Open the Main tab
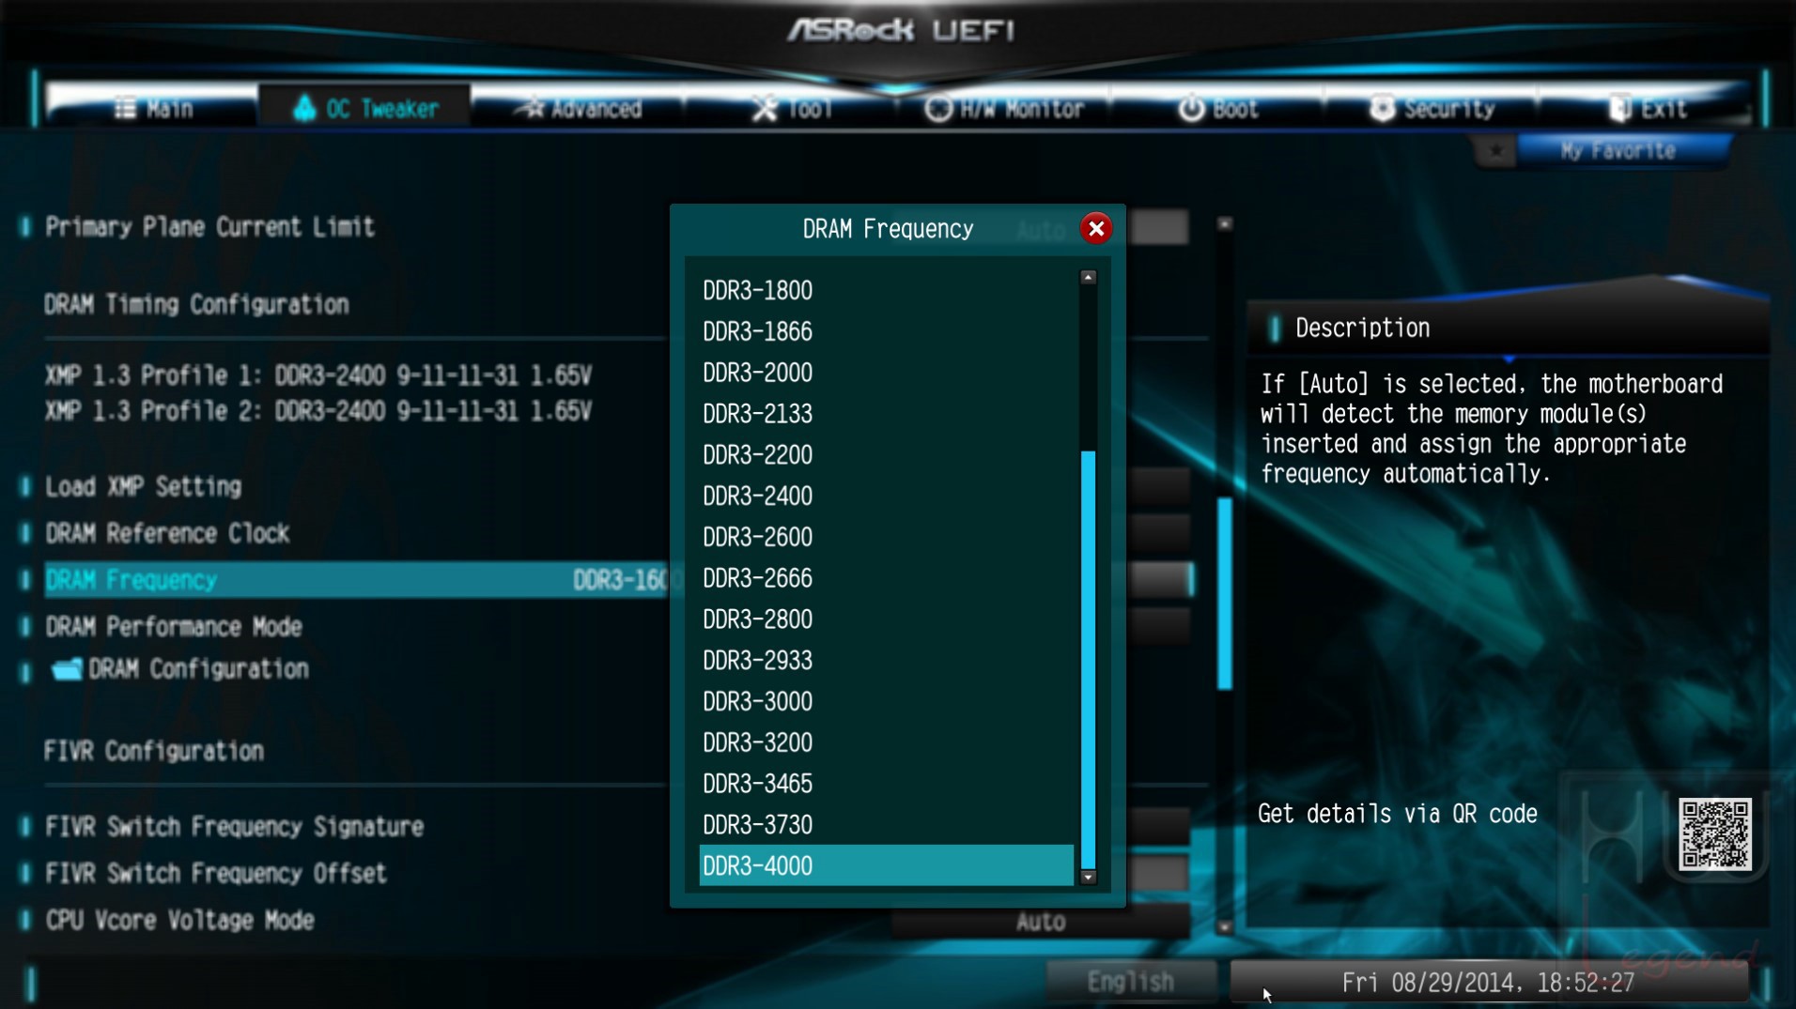The height and width of the screenshot is (1009, 1796). pos(153,109)
